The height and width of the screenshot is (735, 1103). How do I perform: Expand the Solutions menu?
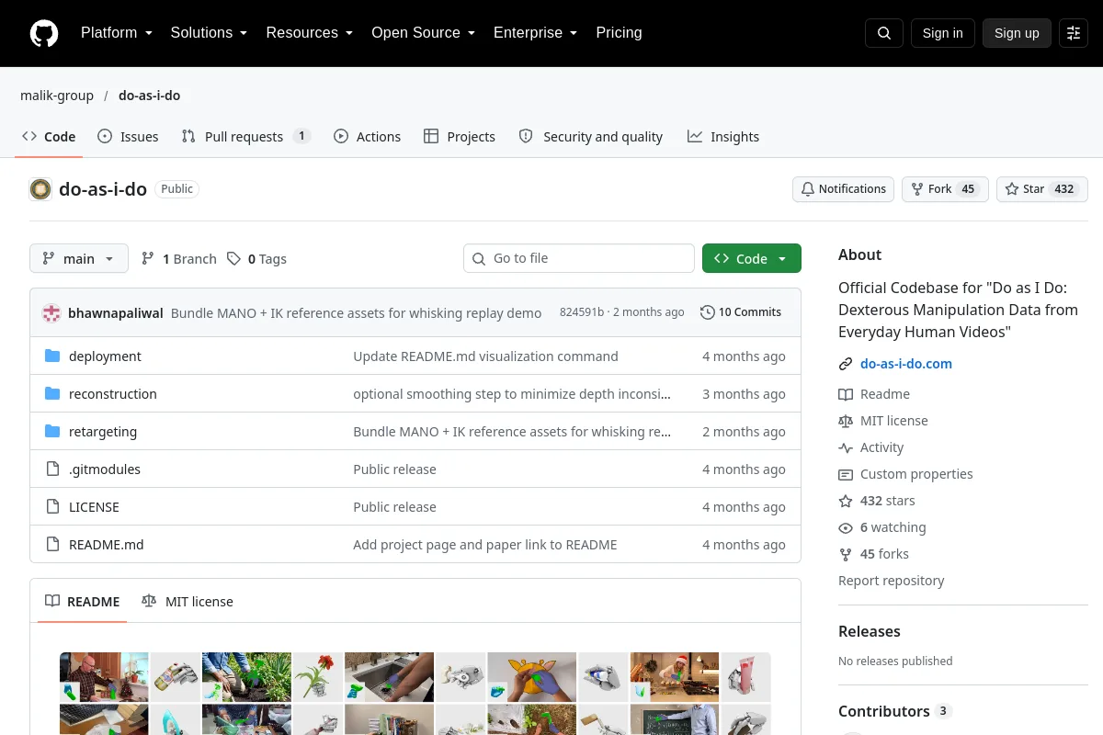click(x=209, y=33)
